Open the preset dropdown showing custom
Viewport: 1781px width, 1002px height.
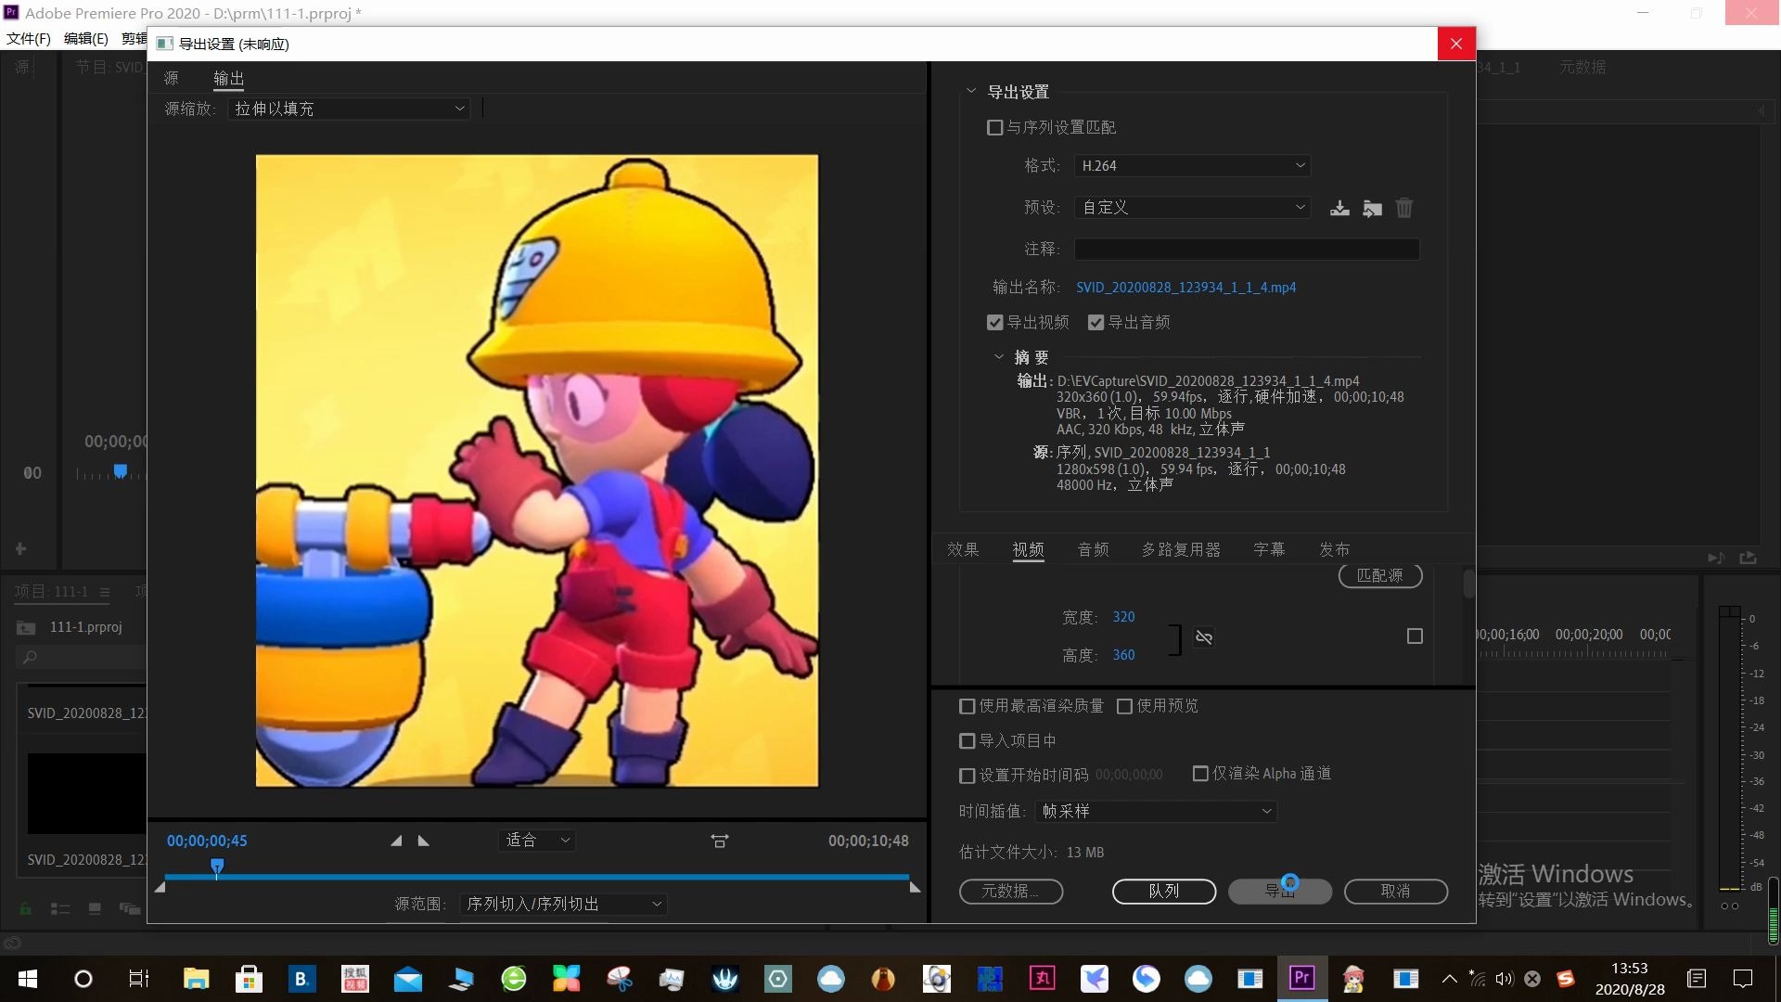click(1192, 207)
